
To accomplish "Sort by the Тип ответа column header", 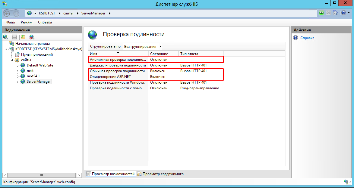I will click(x=201, y=54).
